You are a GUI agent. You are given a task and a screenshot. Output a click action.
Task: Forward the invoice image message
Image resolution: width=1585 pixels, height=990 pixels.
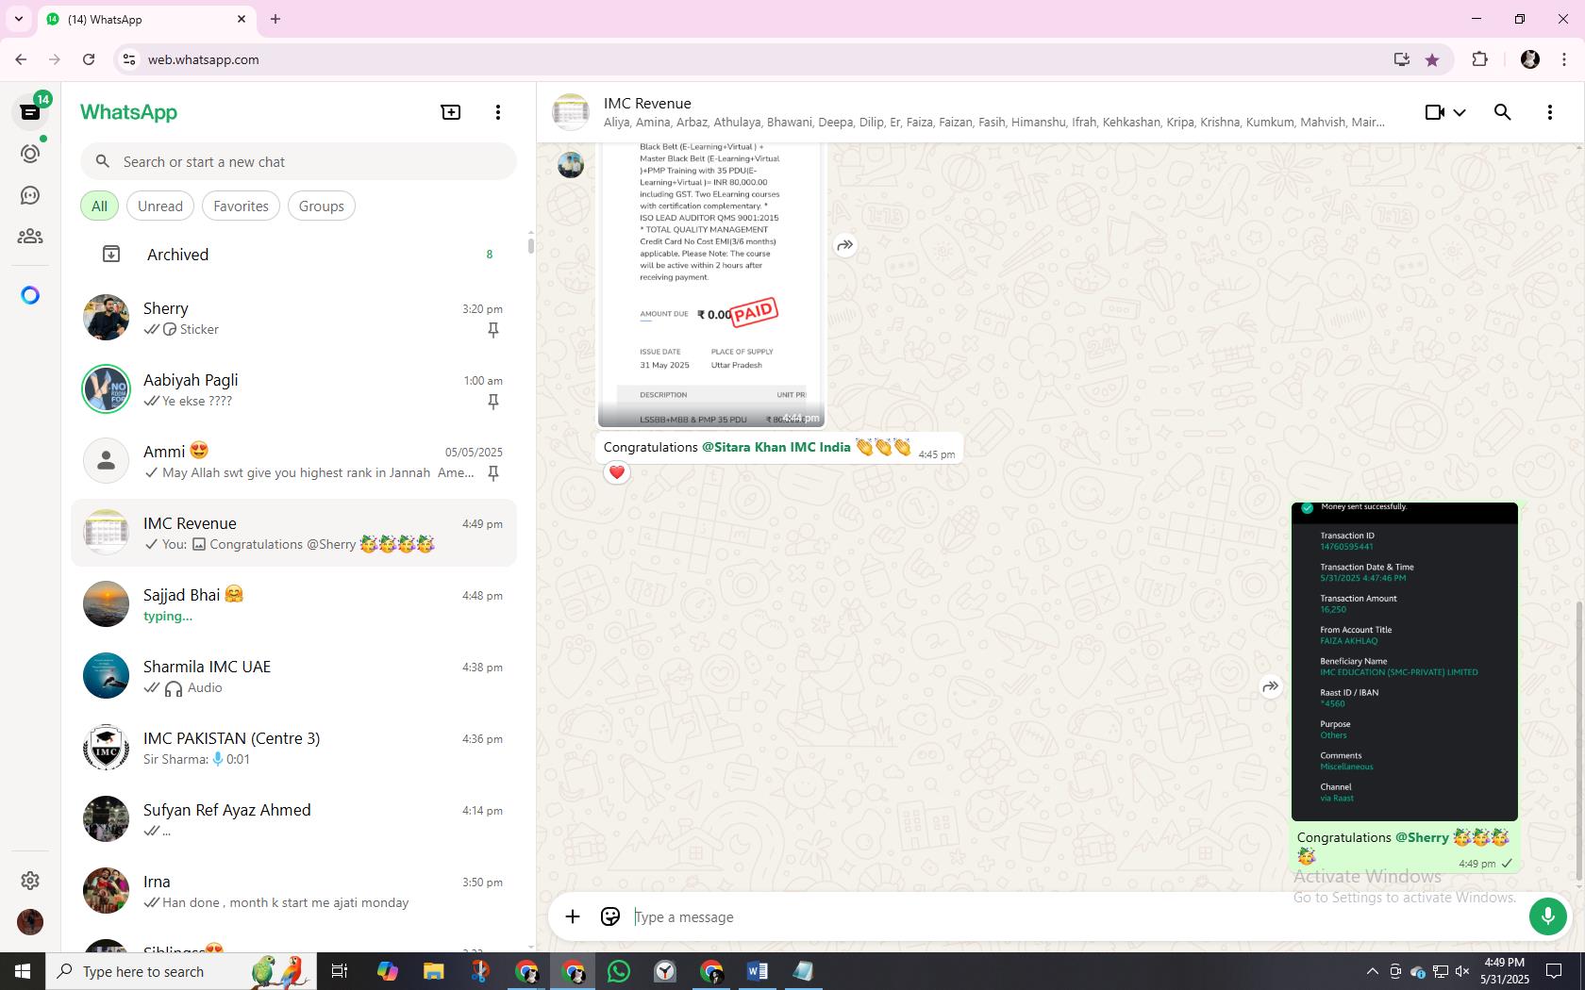(x=845, y=245)
